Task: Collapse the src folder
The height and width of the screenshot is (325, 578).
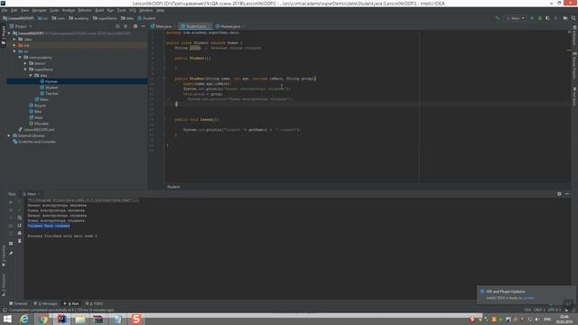Action: (14, 51)
